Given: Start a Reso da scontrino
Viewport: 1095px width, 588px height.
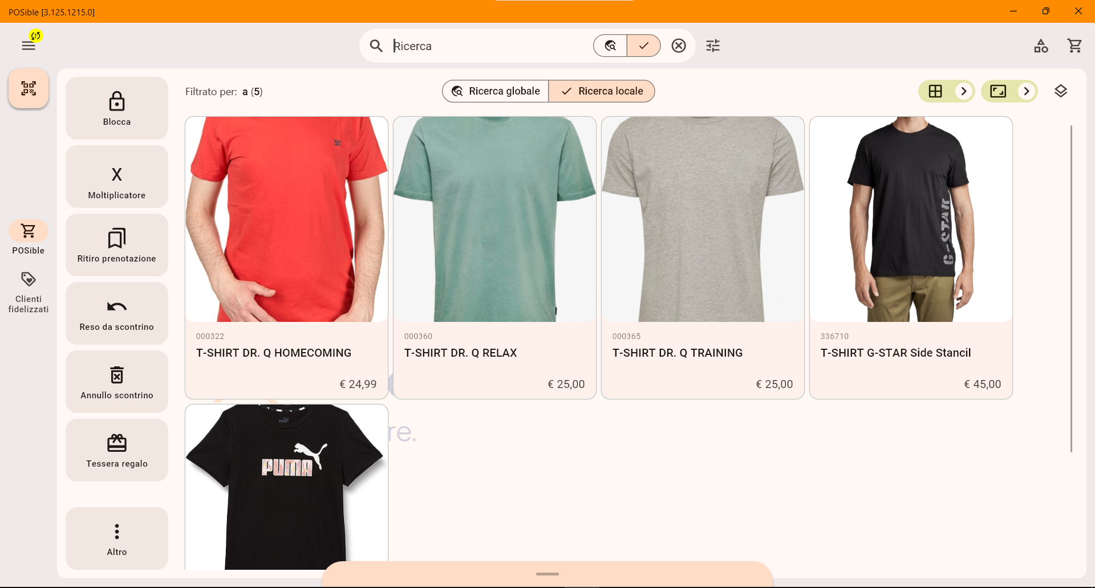Looking at the screenshot, I should click(117, 313).
